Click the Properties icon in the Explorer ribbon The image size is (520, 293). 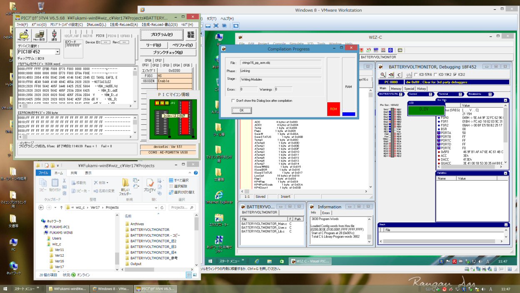[x=149, y=183]
